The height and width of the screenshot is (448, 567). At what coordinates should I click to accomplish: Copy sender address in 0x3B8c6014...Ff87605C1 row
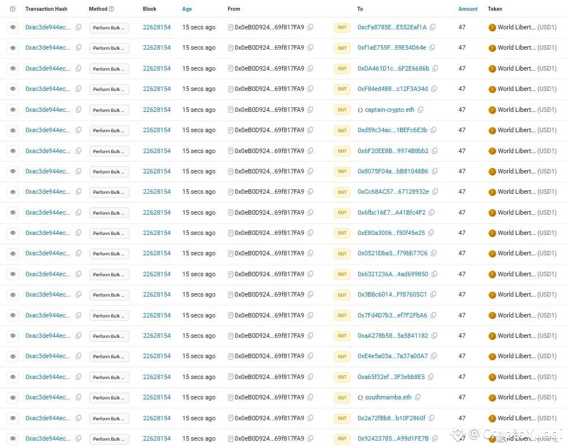point(310,294)
